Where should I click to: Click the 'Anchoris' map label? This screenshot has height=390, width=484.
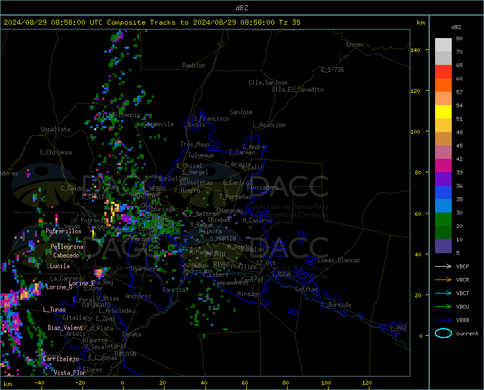click(x=138, y=296)
